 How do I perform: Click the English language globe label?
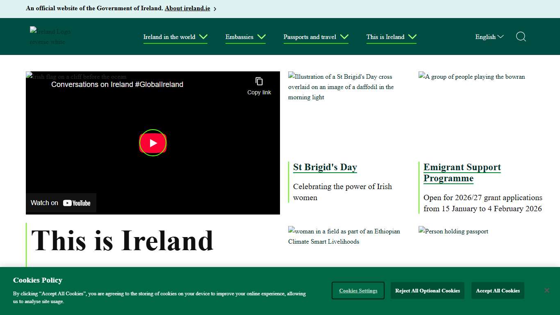485,37
